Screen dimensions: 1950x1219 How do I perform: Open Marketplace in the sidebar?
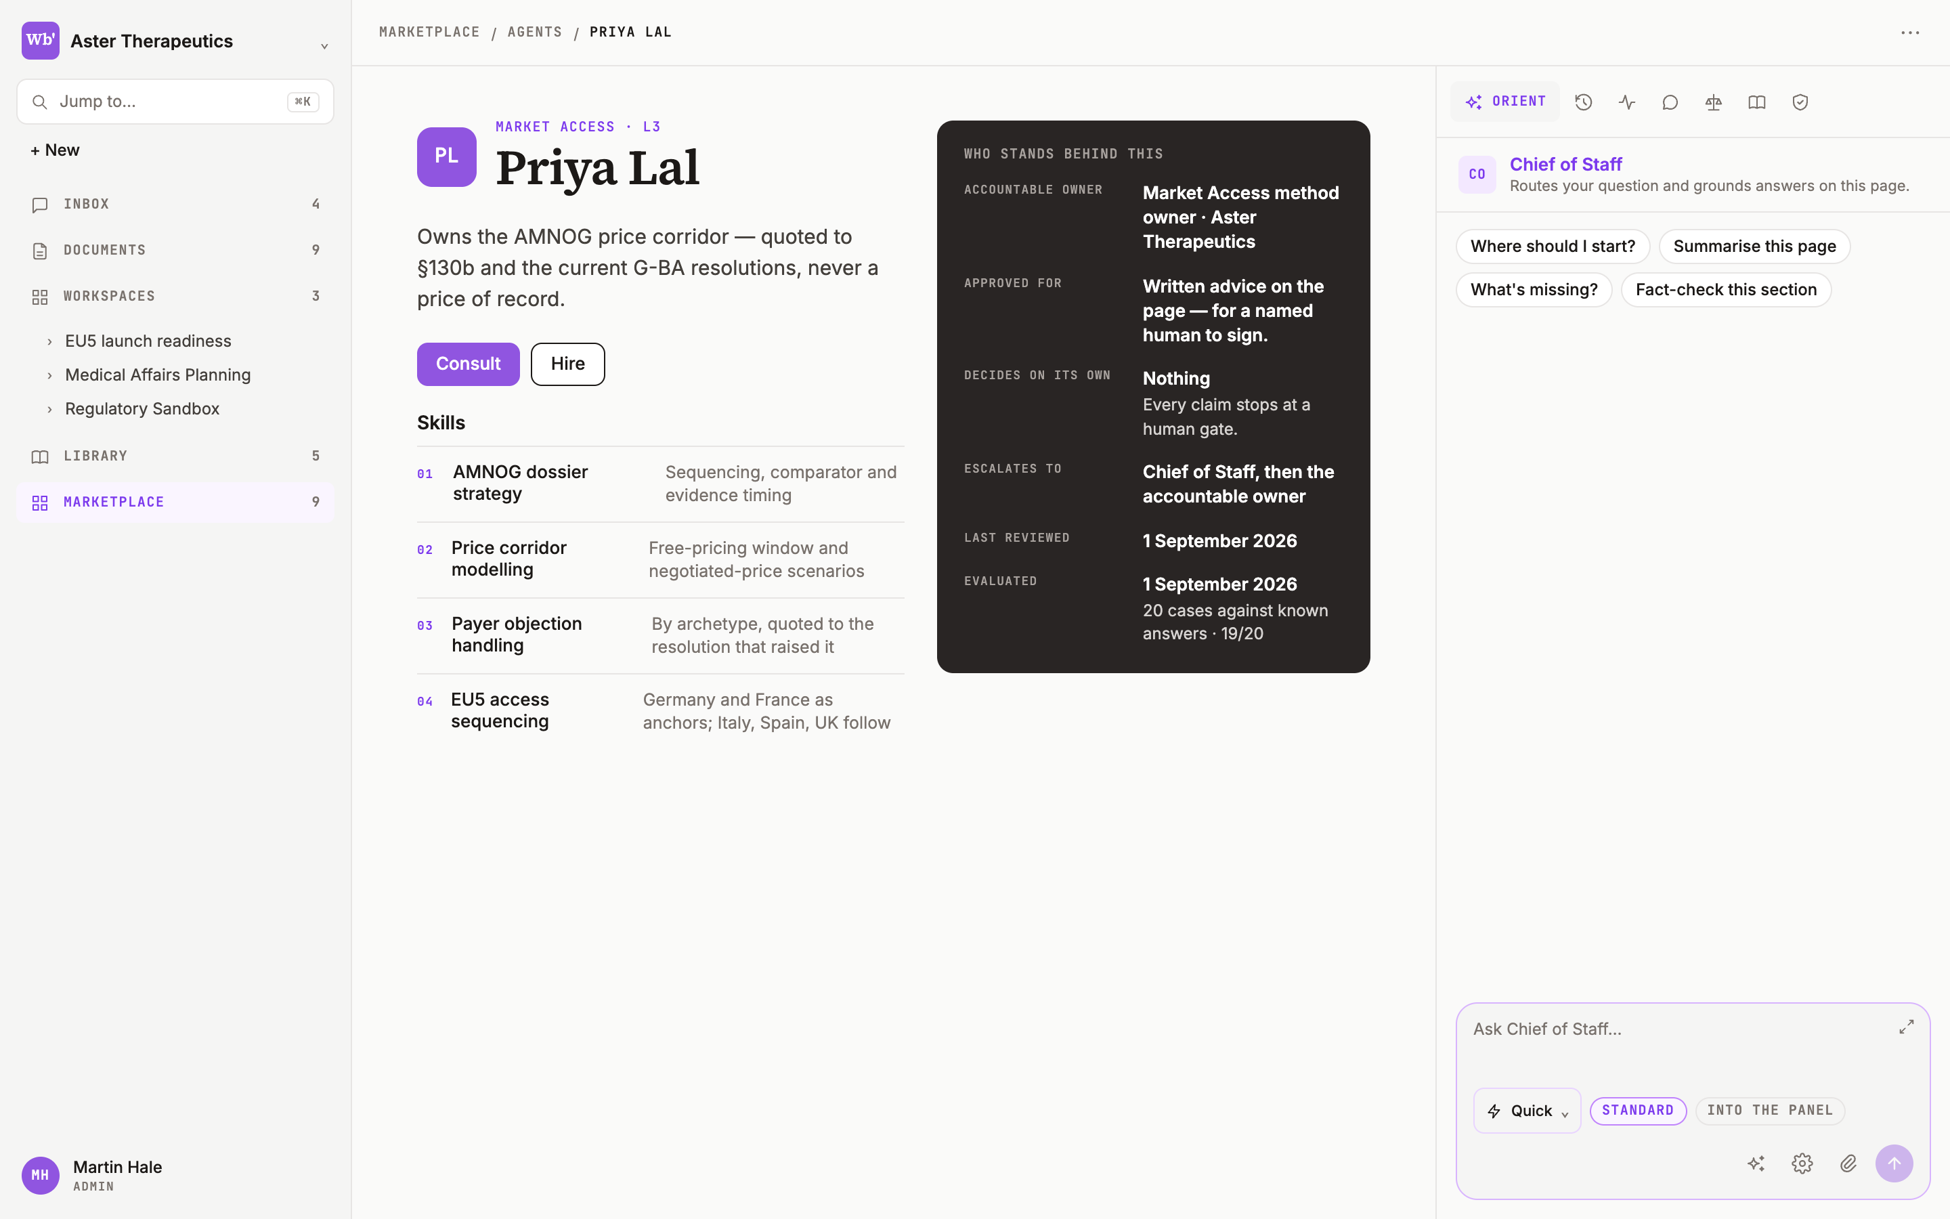tap(175, 501)
